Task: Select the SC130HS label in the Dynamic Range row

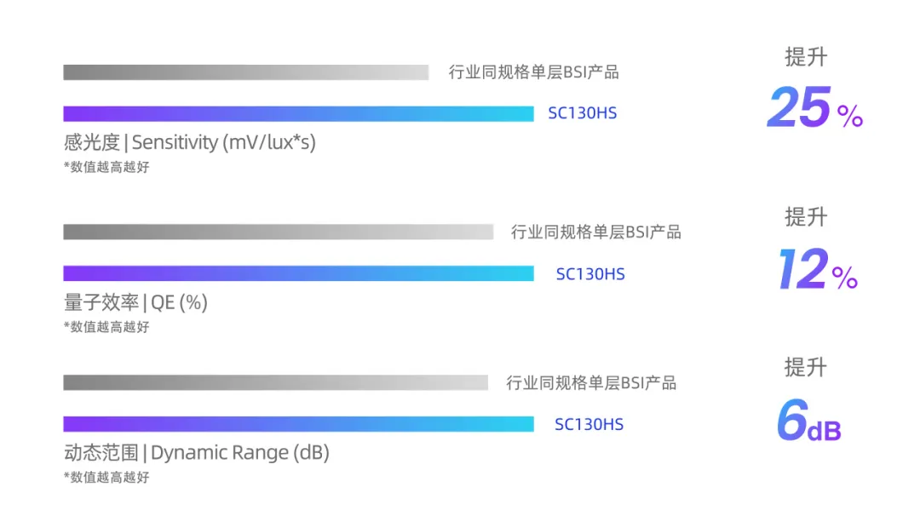Action: coord(589,424)
